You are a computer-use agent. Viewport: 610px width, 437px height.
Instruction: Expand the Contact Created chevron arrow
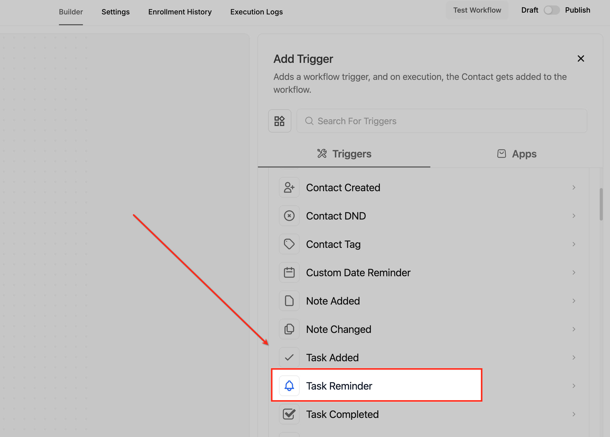click(x=574, y=188)
